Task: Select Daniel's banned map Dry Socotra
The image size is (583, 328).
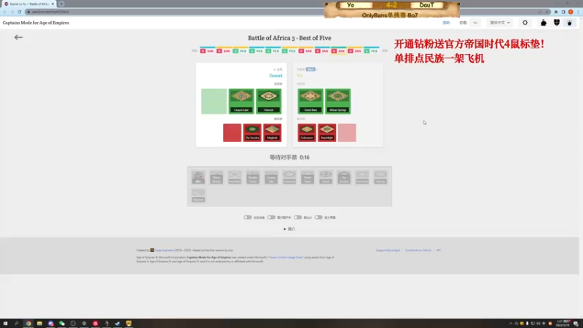Action: (x=252, y=133)
